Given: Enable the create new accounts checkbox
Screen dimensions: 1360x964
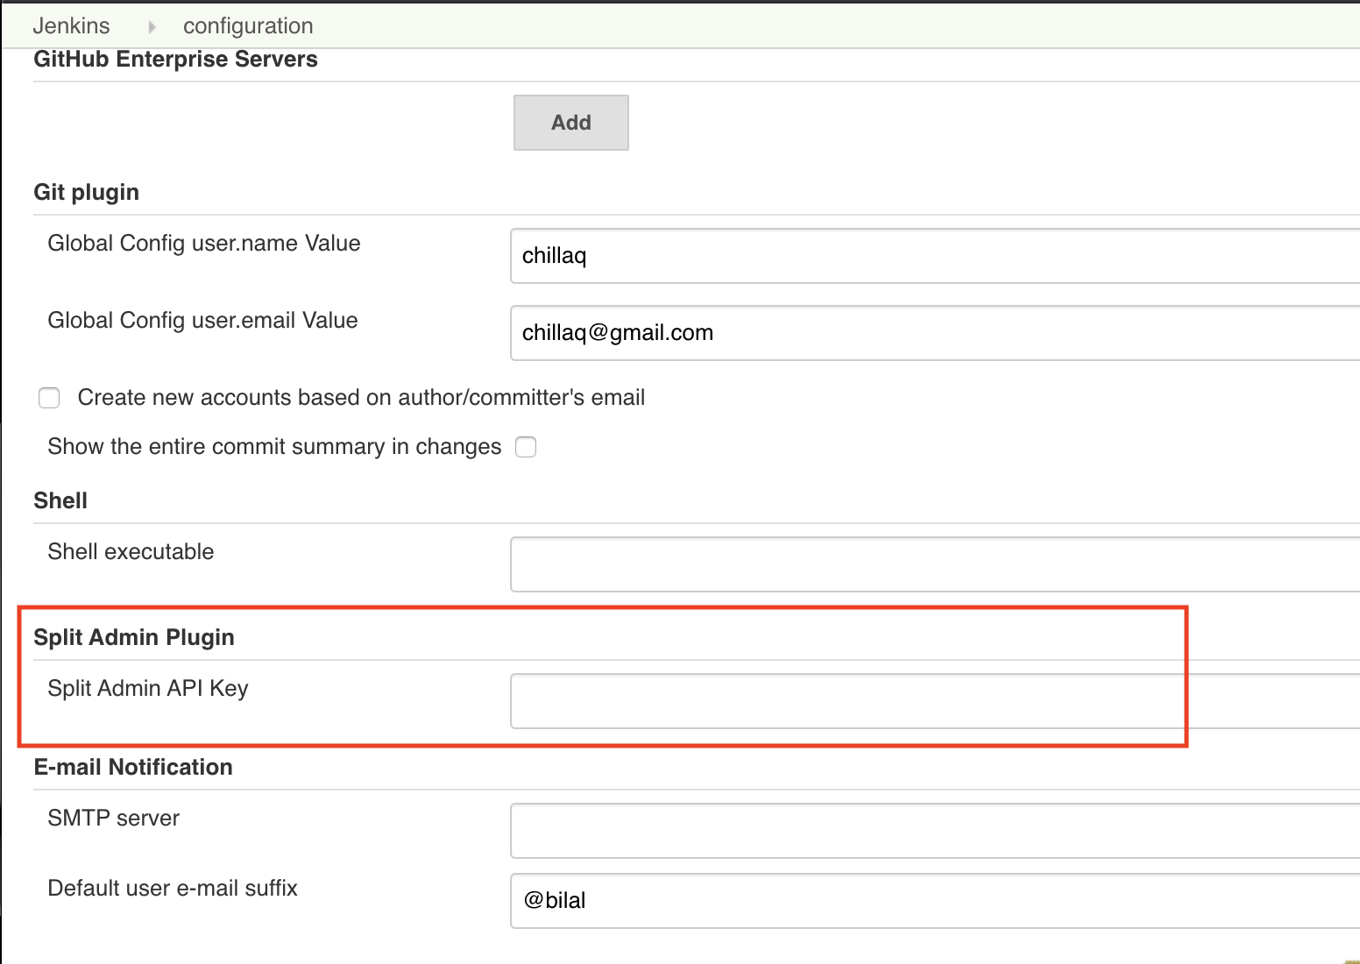Looking at the screenshot, I should coord(49,398).
